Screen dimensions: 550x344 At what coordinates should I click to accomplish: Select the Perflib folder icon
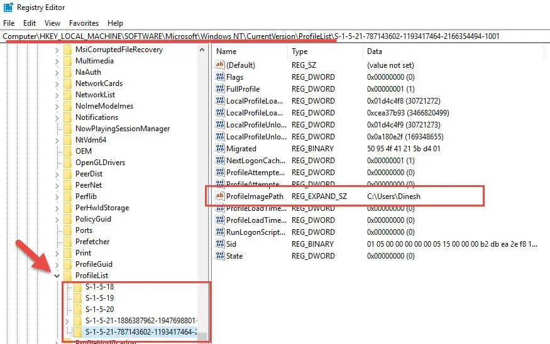67,196
